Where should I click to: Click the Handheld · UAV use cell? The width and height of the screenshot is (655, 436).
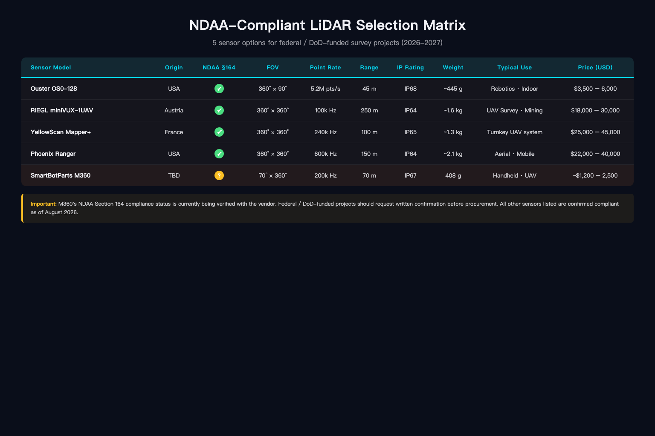pos(515,175)
